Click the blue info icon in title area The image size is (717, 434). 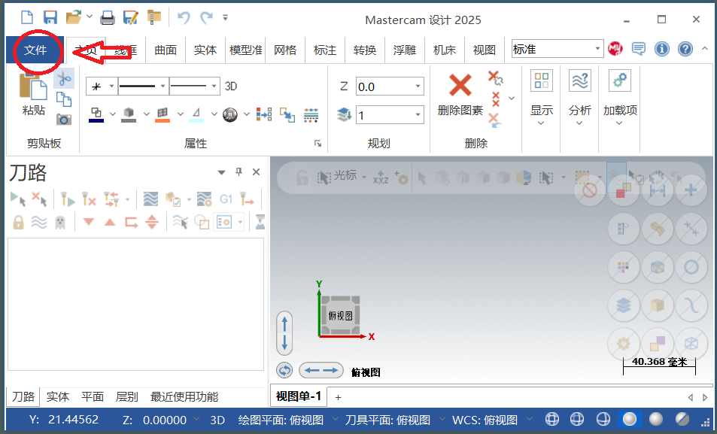(661, 48)
